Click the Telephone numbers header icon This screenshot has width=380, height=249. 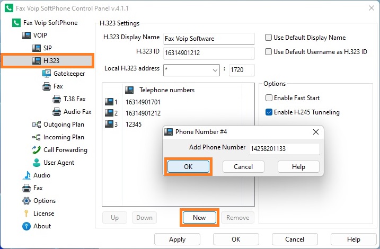pos(129,90)
